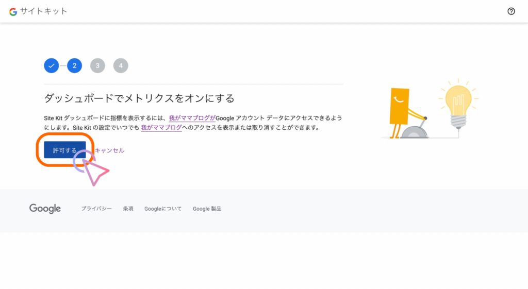Click the light bulb illustration
This screenshot has height=289, width=528.
[458, 105]
